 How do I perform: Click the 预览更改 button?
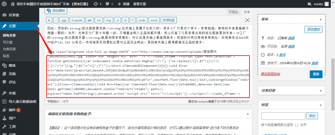pyautogui.click(x=313, y=29)
